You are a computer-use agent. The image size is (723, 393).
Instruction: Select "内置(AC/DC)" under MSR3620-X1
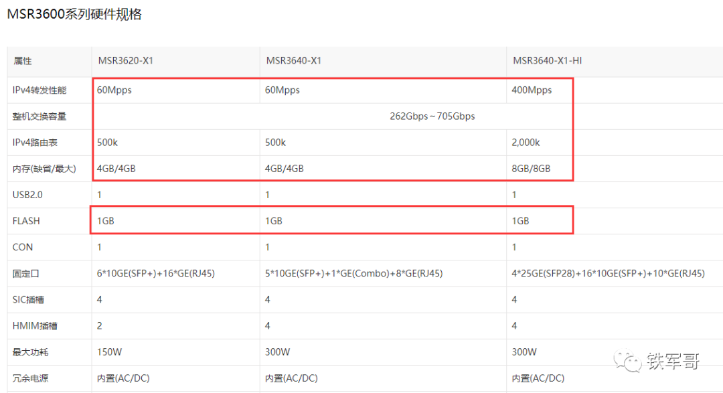(x=123, y=378)
